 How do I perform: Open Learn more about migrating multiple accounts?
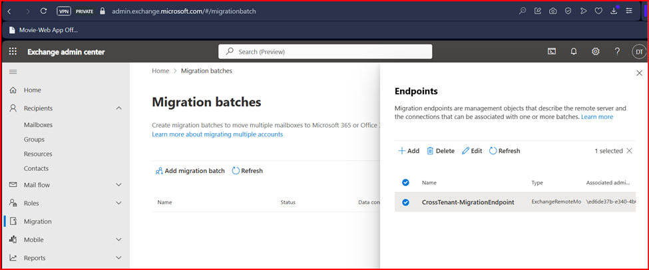click(217, 134)
